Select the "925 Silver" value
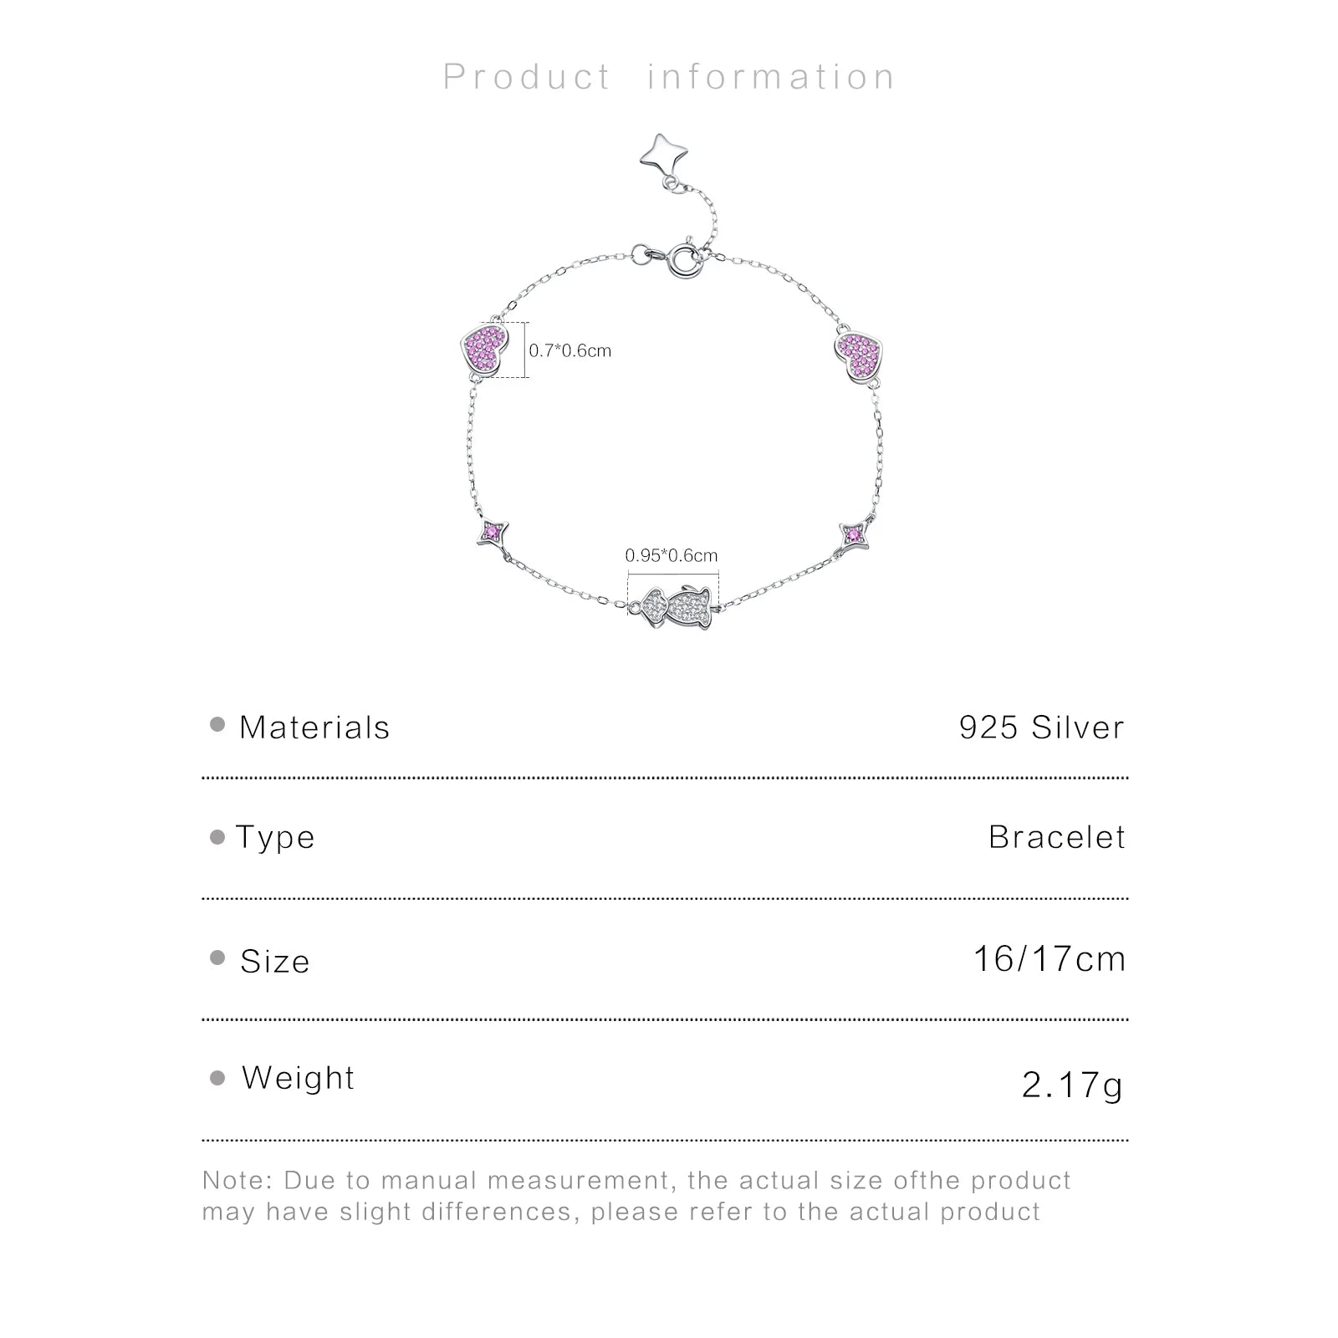 tap(1042, 728)
